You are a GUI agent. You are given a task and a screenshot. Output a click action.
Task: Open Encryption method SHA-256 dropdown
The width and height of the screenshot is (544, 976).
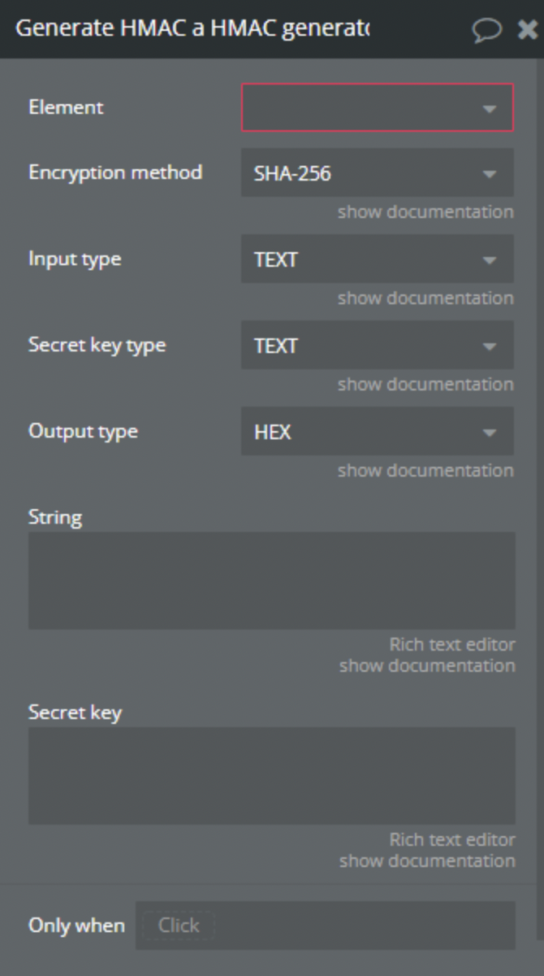pyautogui.click(x=377, y=172)
